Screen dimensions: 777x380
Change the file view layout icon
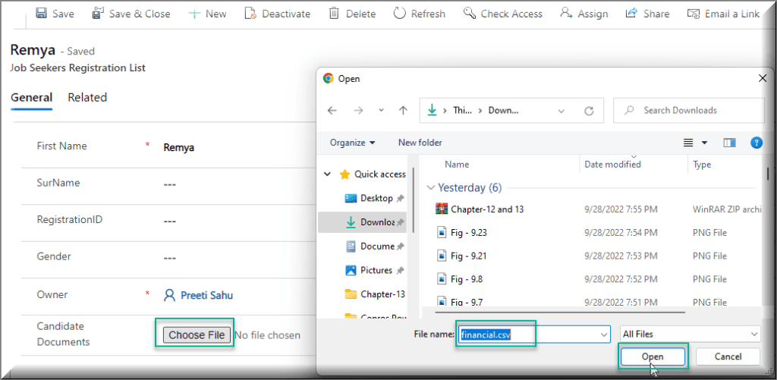687,143
